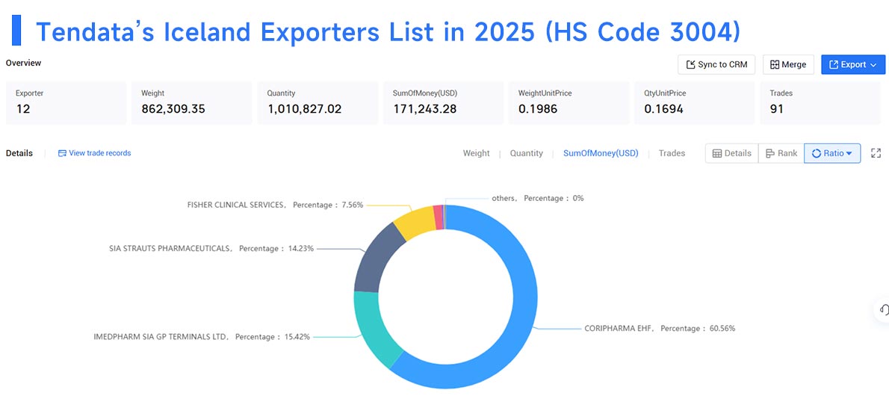The width and height of the screenshot is (889, 396).
Task: Click the Merge button
Action: coord(788,65)
